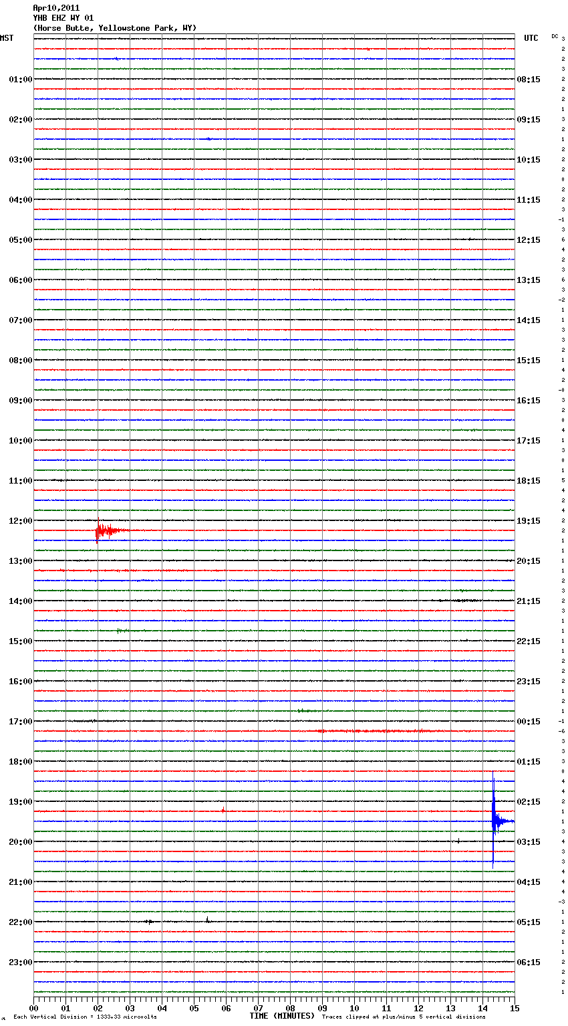Select the 15:00 MST time label
This screenshot has width=568, height=1026.
pos(21,641)
